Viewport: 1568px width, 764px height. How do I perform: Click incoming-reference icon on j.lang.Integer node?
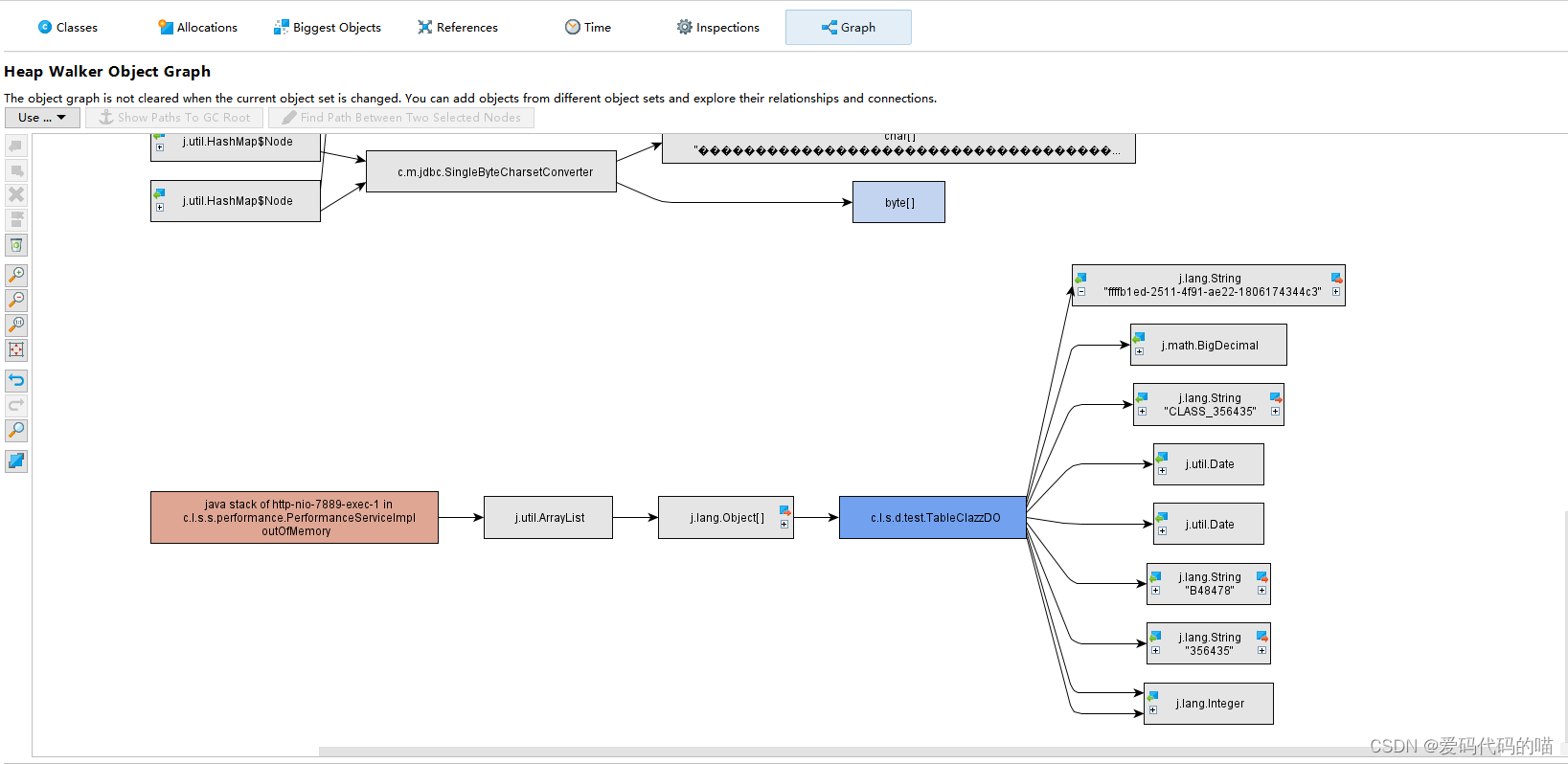click(x=1153, y=697)
